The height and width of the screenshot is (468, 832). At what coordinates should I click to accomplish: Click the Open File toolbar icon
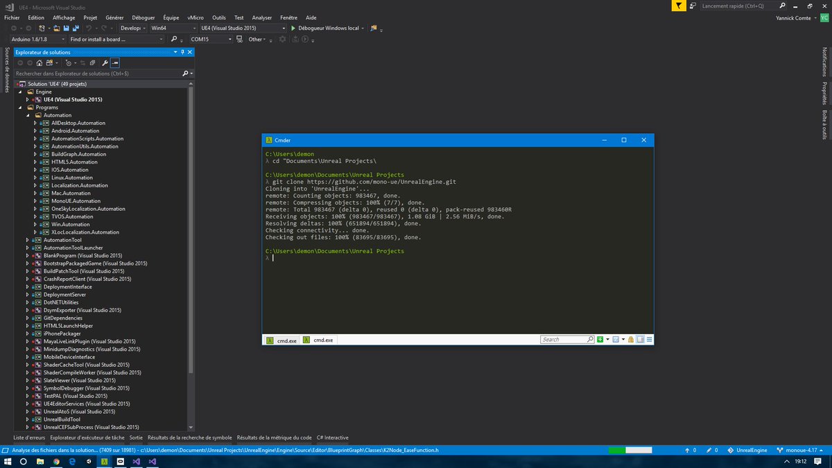point(58,28)
